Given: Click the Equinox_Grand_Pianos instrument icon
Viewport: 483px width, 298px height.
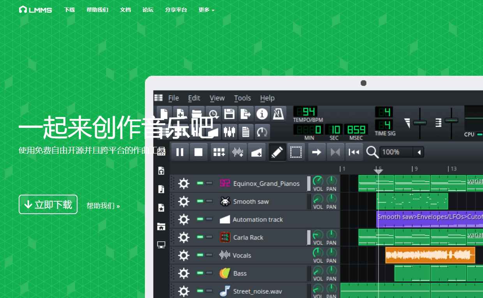Looking at the screenshot, I should (x=225, y=183).
